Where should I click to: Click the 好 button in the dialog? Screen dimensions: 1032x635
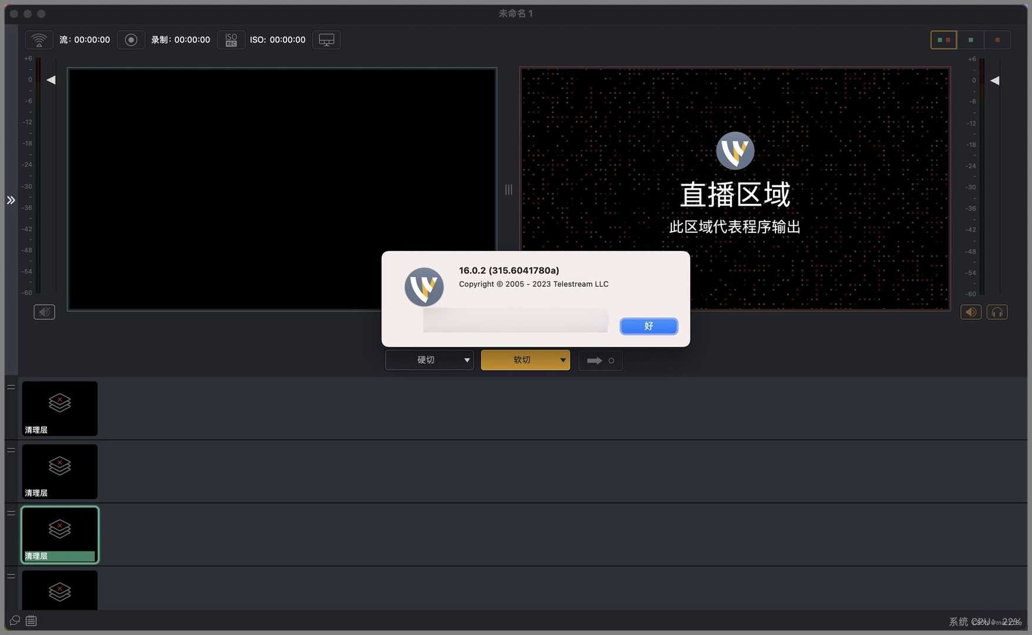pos(649,326)
